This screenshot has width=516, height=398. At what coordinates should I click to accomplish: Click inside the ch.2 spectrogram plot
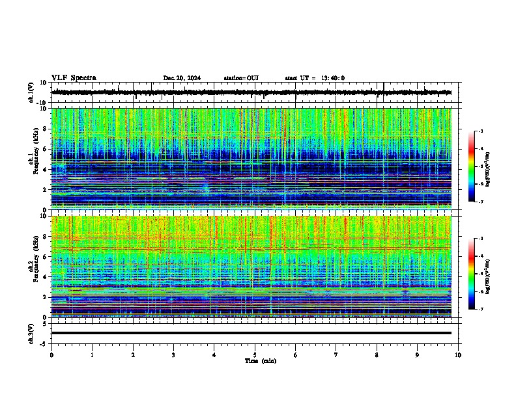[x=251, y=267]
